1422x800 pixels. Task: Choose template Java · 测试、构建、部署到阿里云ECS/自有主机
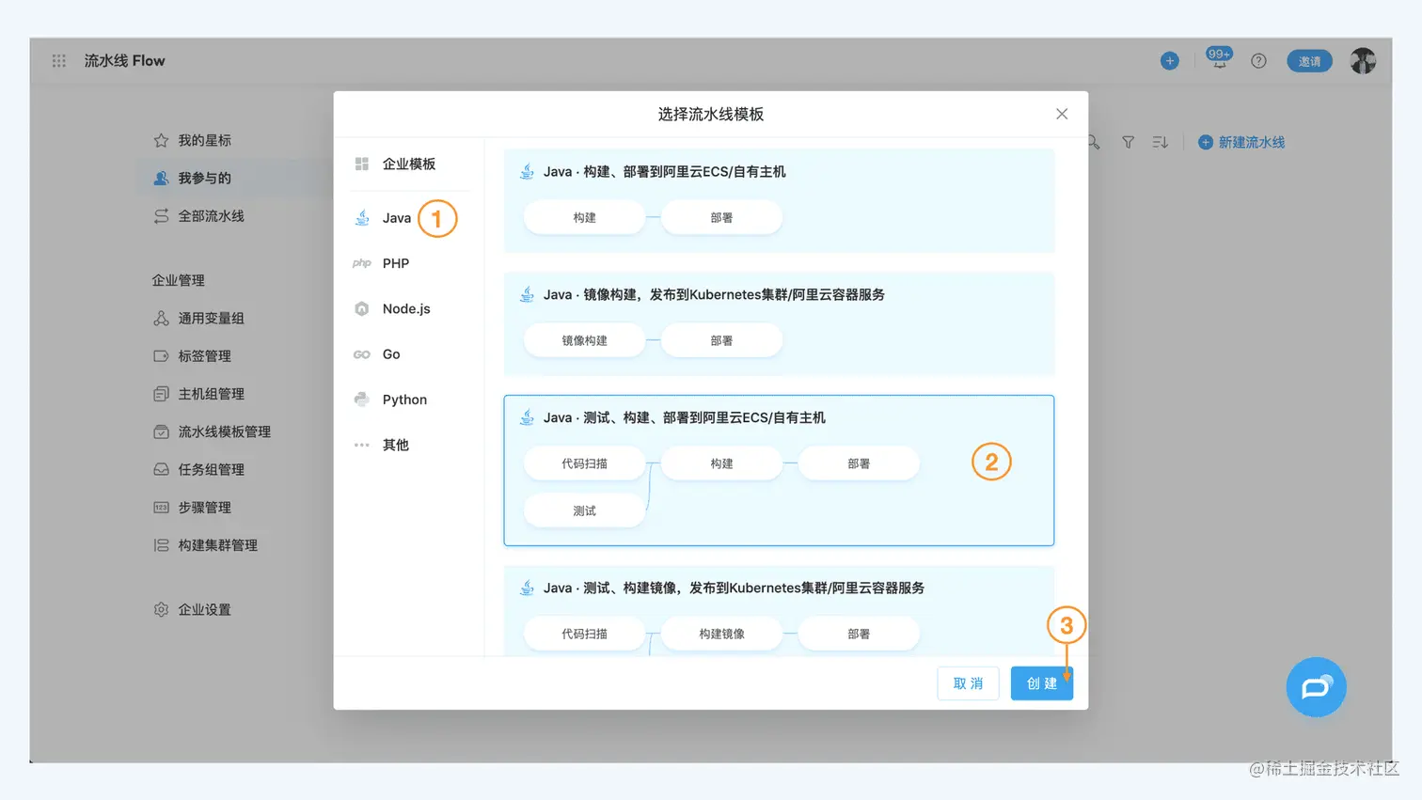click(x=779, y=470)
